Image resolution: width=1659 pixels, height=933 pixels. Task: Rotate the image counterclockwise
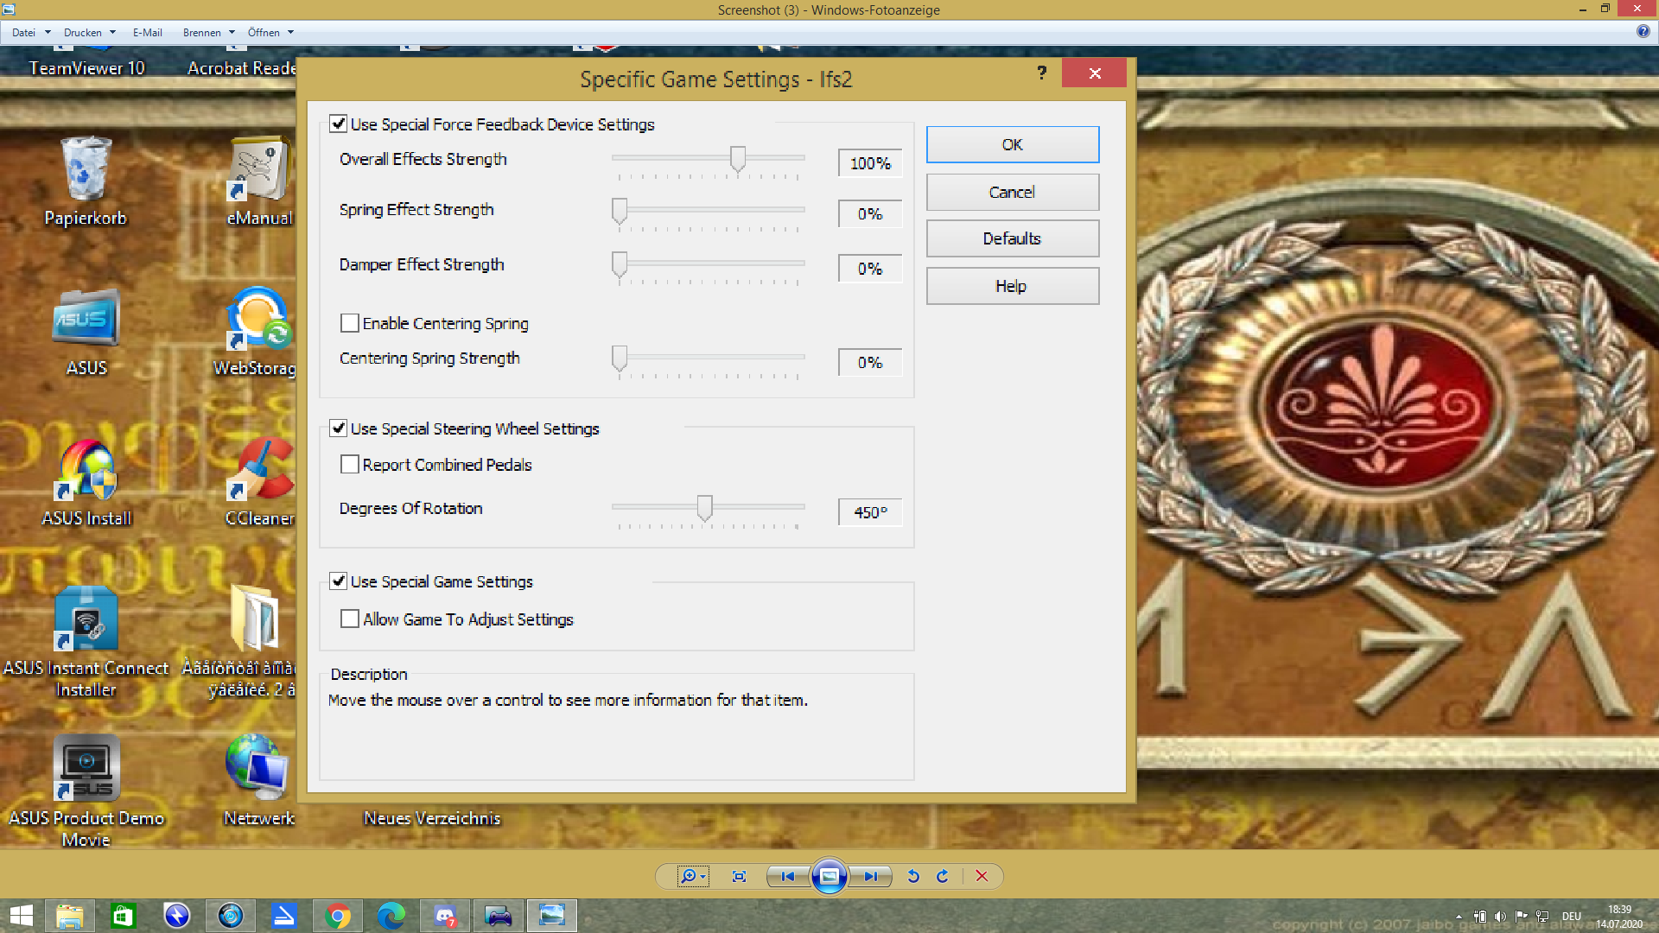[x=913, y=876]
